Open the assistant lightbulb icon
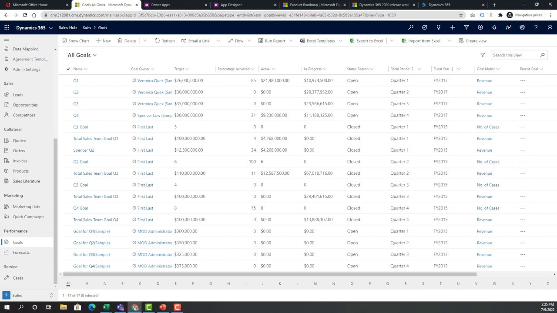The height and width of the screenshot is (313, 557). pyautogui.click(x=439, y=27)
